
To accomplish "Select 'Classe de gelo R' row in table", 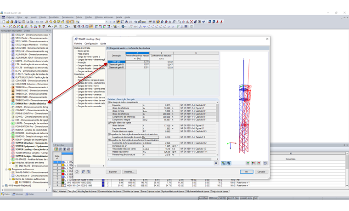I will (116, 68).
